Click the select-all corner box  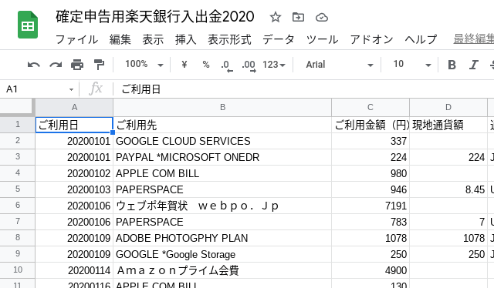coord(17,107)
